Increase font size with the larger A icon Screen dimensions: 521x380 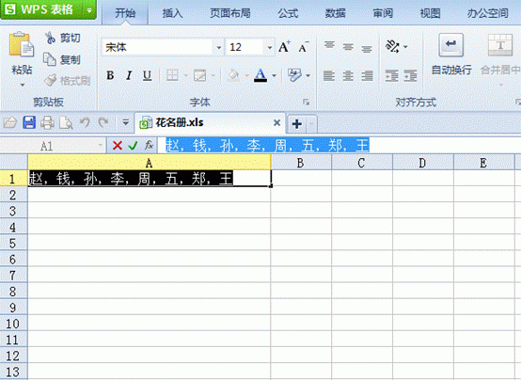[x=284, y=47]
